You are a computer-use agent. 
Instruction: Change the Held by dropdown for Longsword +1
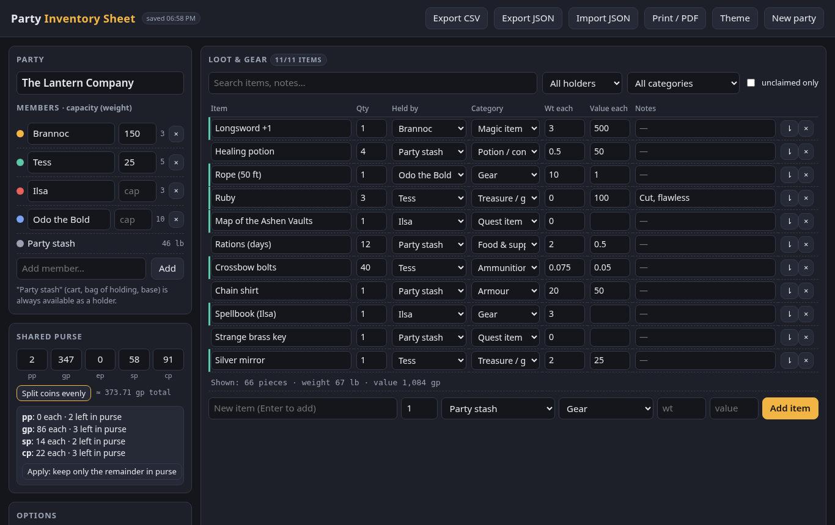[429, 128]
